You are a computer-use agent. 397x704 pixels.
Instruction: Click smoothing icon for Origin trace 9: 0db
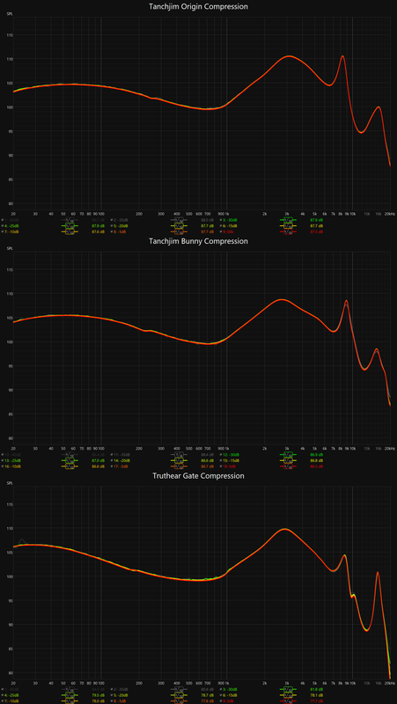(289, 231)
